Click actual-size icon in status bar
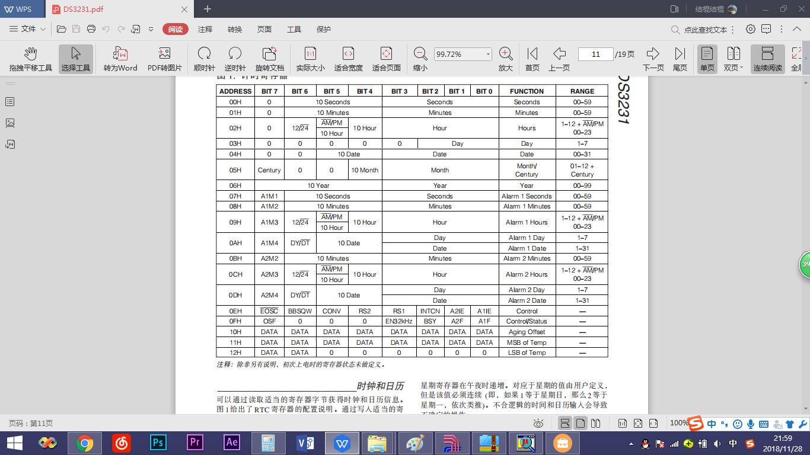 623,424
